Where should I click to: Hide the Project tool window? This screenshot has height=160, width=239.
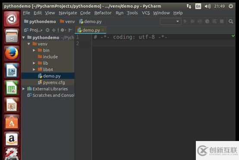click(70, 30)
